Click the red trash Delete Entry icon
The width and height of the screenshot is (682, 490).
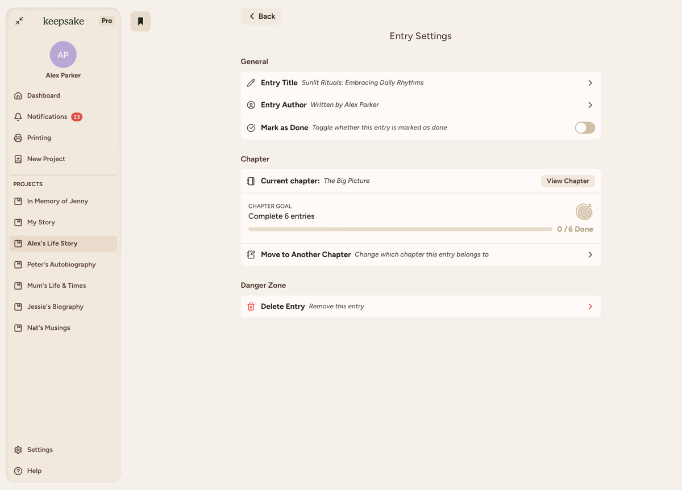(x=251, y=307)
